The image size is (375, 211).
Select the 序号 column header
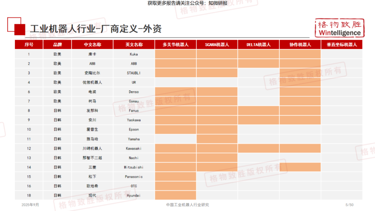click(29, 44)
